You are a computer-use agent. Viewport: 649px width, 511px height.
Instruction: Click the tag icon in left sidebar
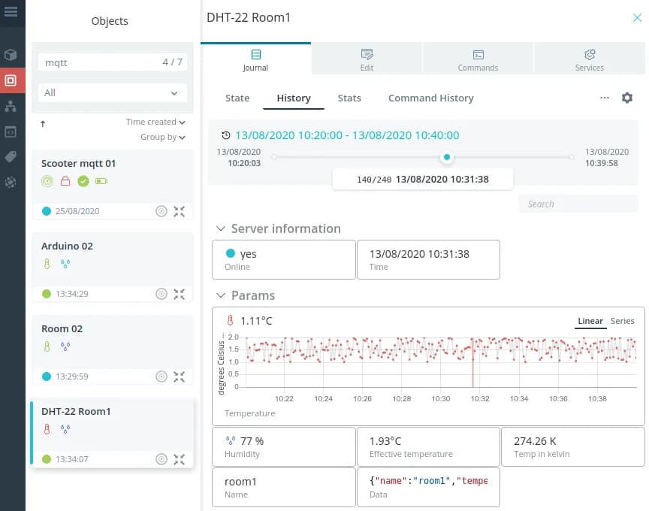click(11, 156)
